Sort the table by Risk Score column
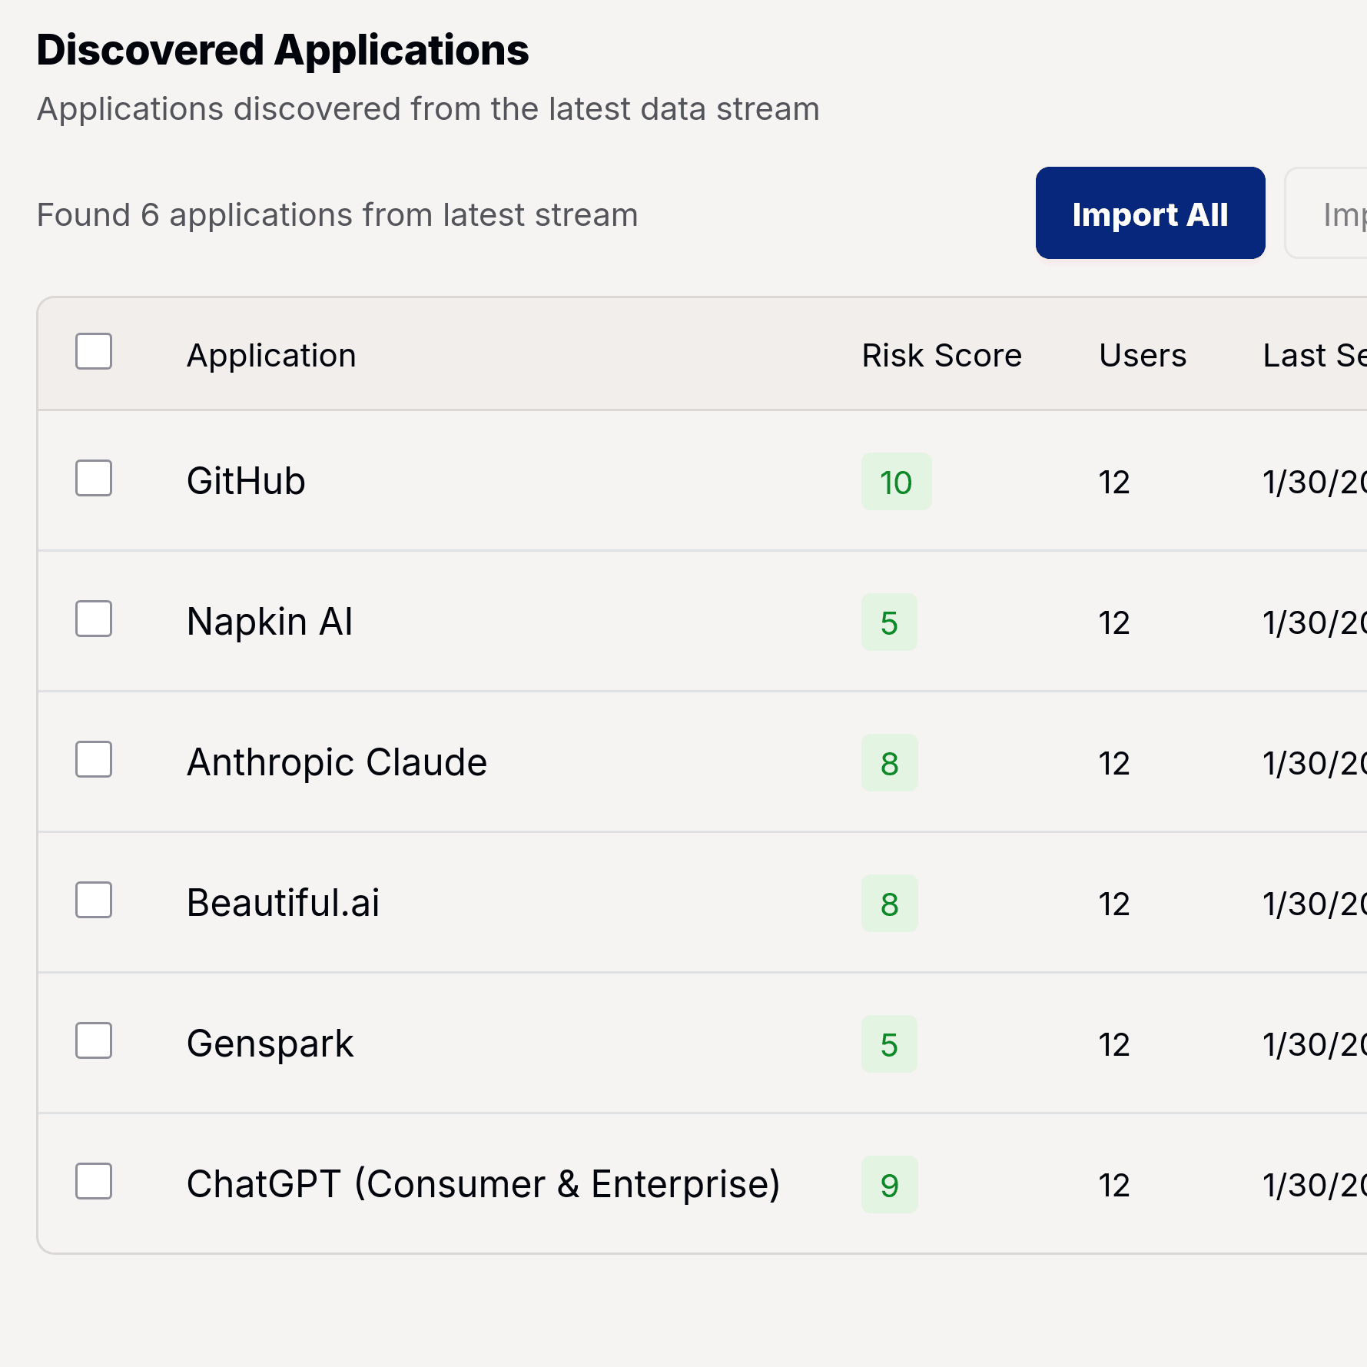The image size is (1367, 1367). click(x=941, y=354)
